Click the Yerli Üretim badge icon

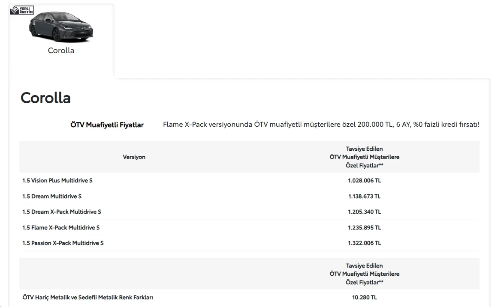coord(22,10)
